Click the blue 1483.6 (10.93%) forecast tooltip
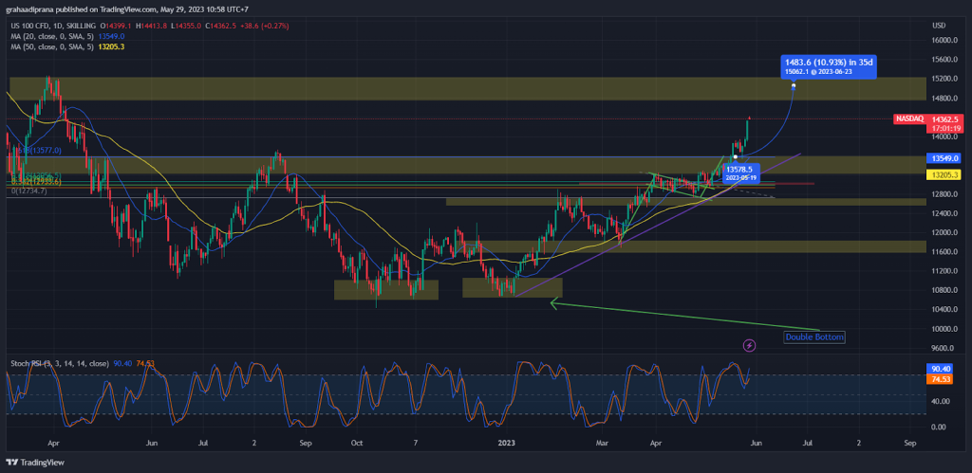972x473 pixels. pos(829,67)
